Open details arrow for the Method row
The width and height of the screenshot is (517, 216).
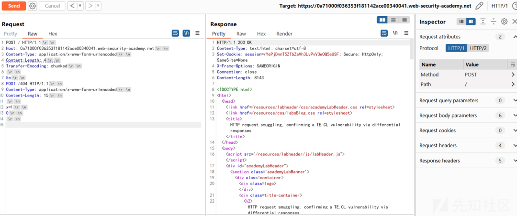pyautogui.click(x=513, y=75)
